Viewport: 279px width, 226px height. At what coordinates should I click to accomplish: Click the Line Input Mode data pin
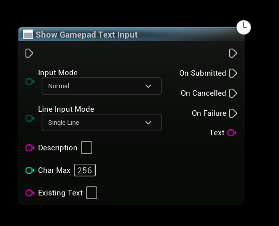[30, 118]
